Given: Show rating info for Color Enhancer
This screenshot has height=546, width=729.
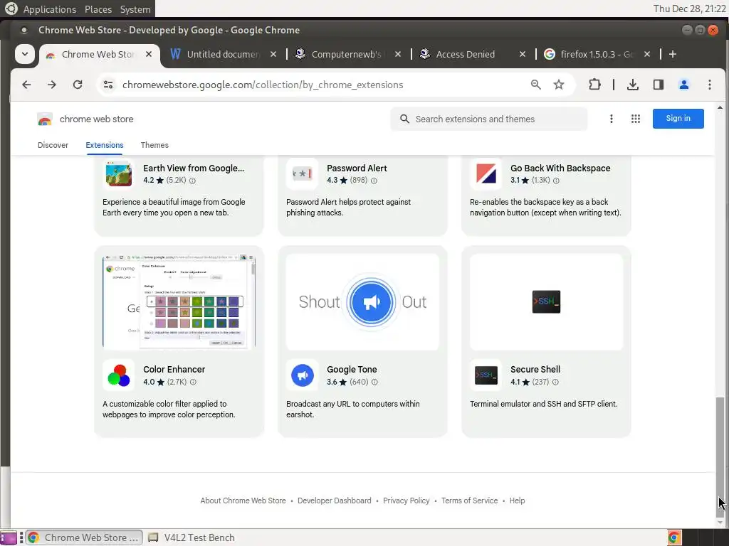Looking at the screenshot, I should [193, 382].
